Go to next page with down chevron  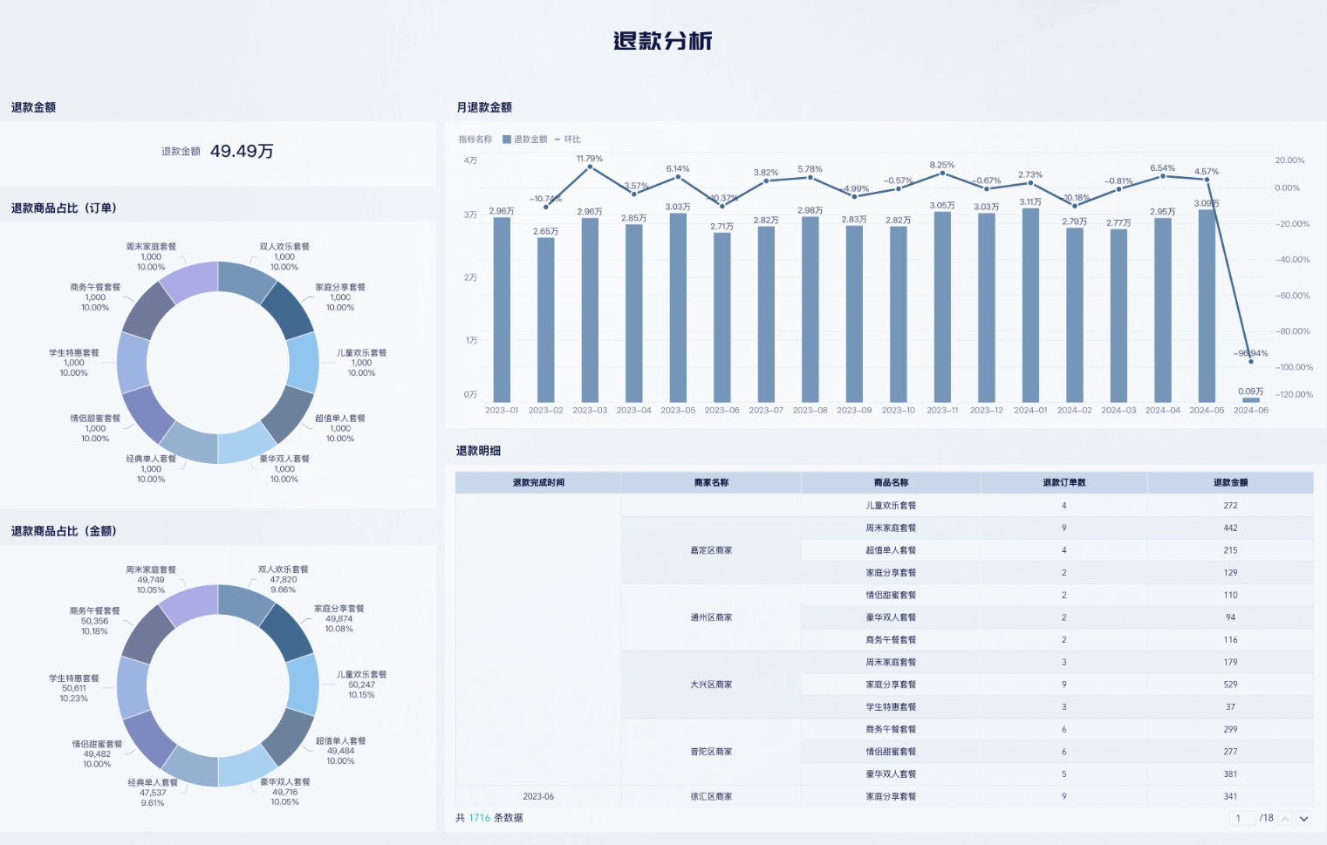[x=1303, y=819]
